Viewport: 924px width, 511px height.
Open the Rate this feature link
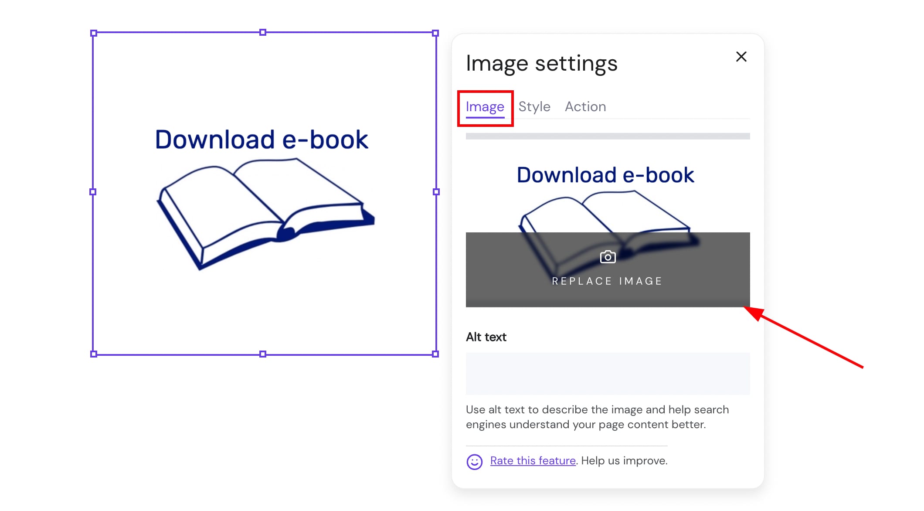tap(533, 461)
